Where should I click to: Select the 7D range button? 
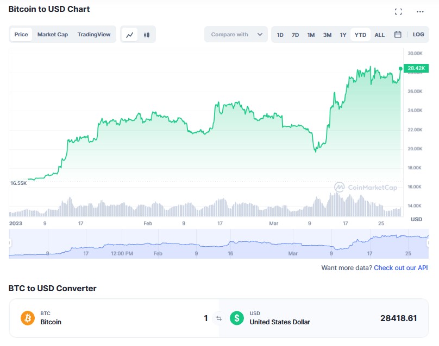click(x=295, y=35)
